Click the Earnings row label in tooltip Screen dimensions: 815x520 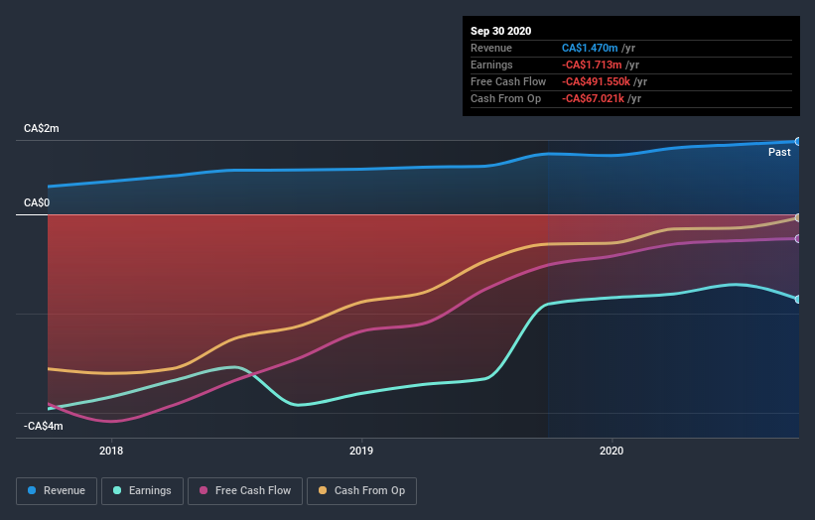pyautogui.click(x=491, y=65)
